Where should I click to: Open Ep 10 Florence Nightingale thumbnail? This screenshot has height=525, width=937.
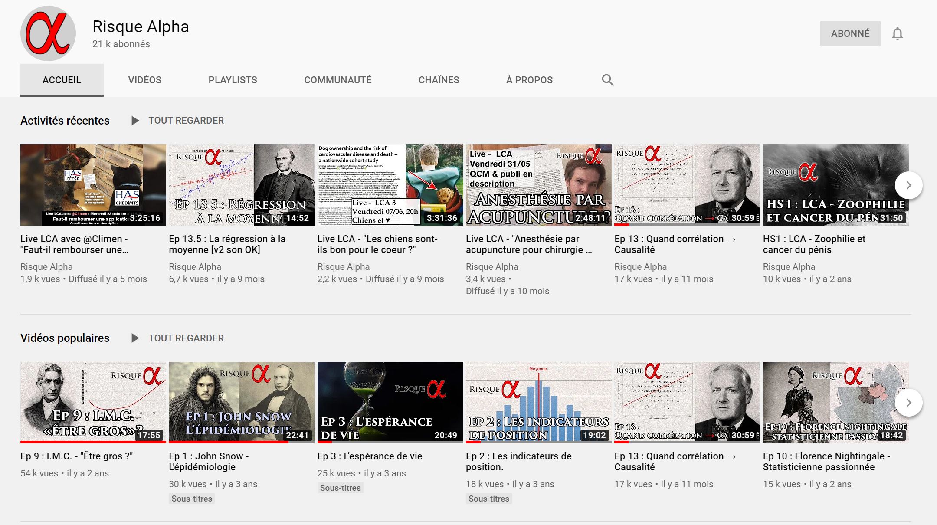(836, 403)
